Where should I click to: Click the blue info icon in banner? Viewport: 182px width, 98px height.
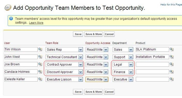pyautogui.click(x=11, y=19)
